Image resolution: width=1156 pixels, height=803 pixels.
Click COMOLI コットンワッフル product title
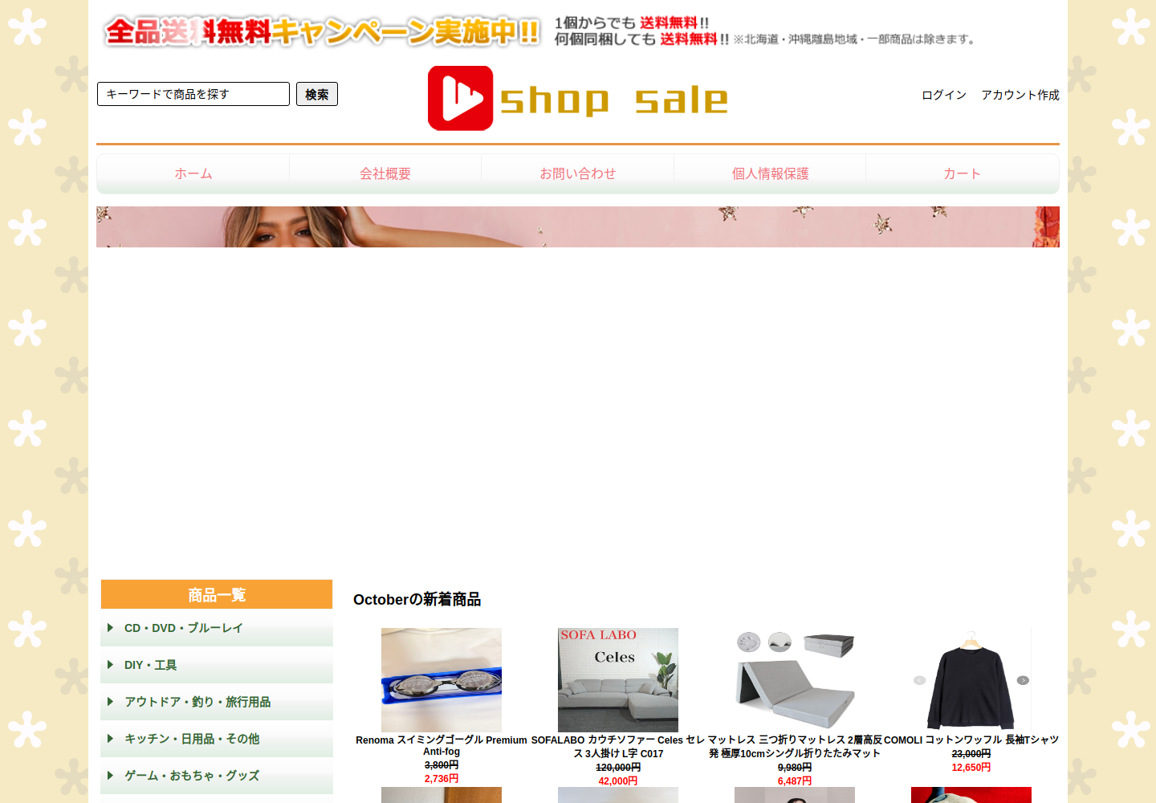coord(971,740)
